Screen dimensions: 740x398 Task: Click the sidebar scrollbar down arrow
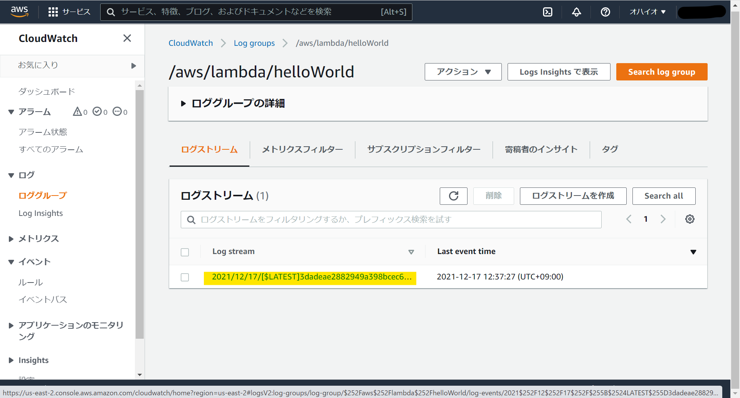[140, 375]
